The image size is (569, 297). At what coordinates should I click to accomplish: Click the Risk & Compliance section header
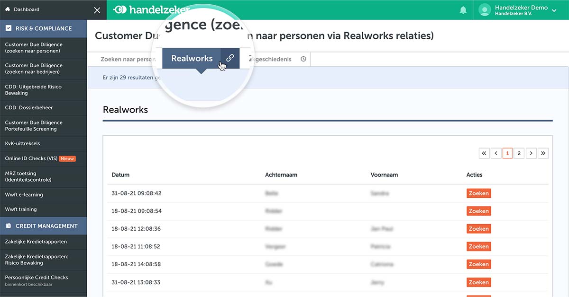(44, 28)
